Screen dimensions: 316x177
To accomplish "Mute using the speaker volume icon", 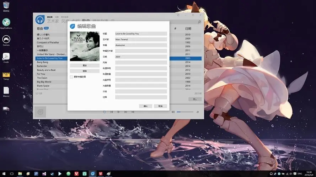I will (173, 112).
